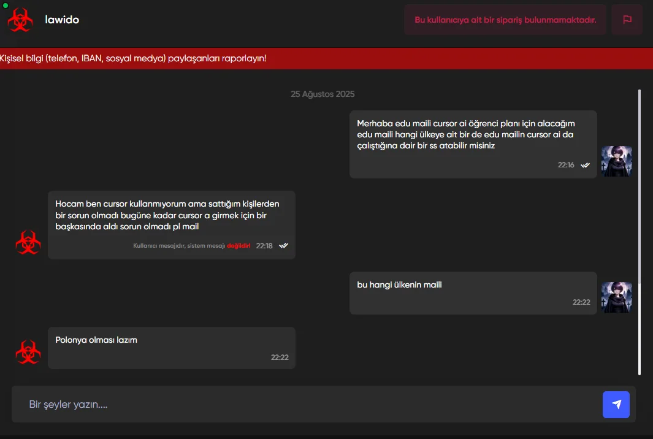
Task: Click the biohazard avatar next to 'Hocam ben cursor' message
Action: 28,242
